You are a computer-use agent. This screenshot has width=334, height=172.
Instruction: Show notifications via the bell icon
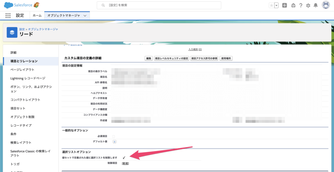tap(315, 6)
